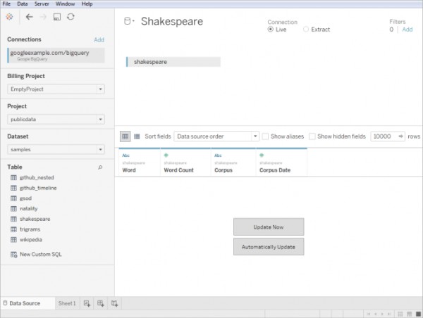Click the Corpus field Abc type icon

(x=218, y=155)
